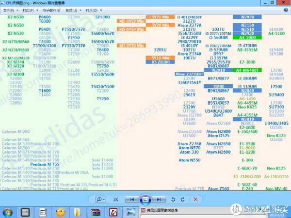The height and width of the screenshot is (218, 291).
Task: Click the i5 470UM entry
Action: click(x=247, y=46)
